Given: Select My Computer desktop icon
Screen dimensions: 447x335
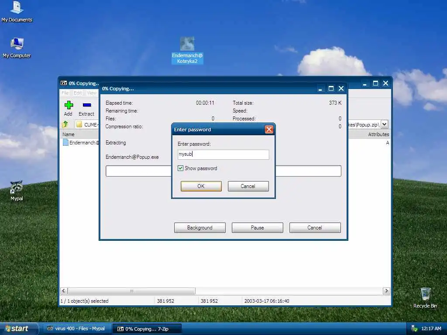Looking at the screenshot, I should pos(17,48).
